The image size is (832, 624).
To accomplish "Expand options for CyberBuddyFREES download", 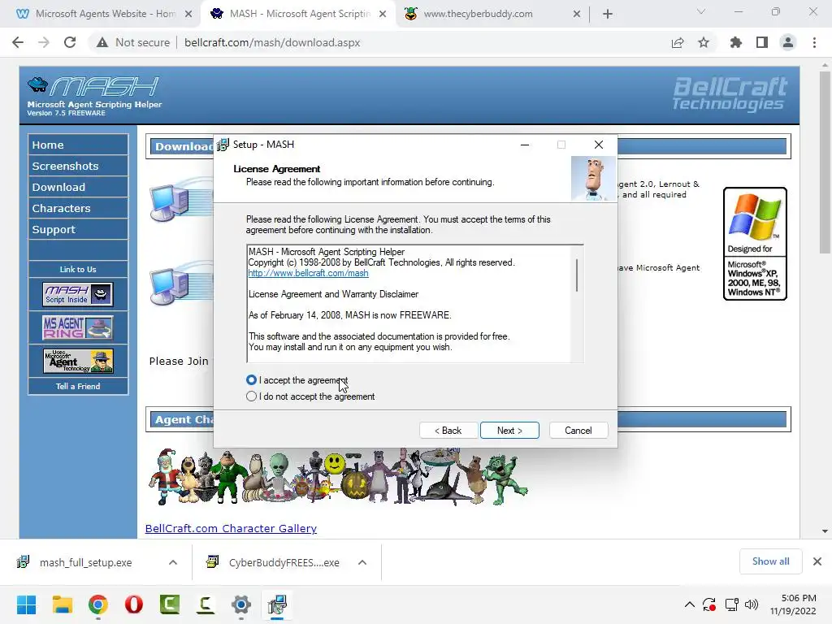I will pos(362,562).
